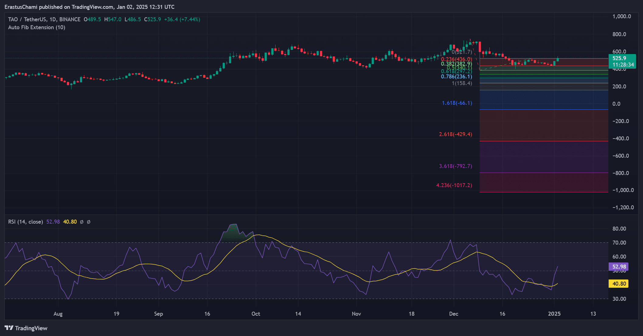The width and height of the screenshot is (643, 336).
Task: Click the TradingView logo icon
Action: [x=9, y=328]
